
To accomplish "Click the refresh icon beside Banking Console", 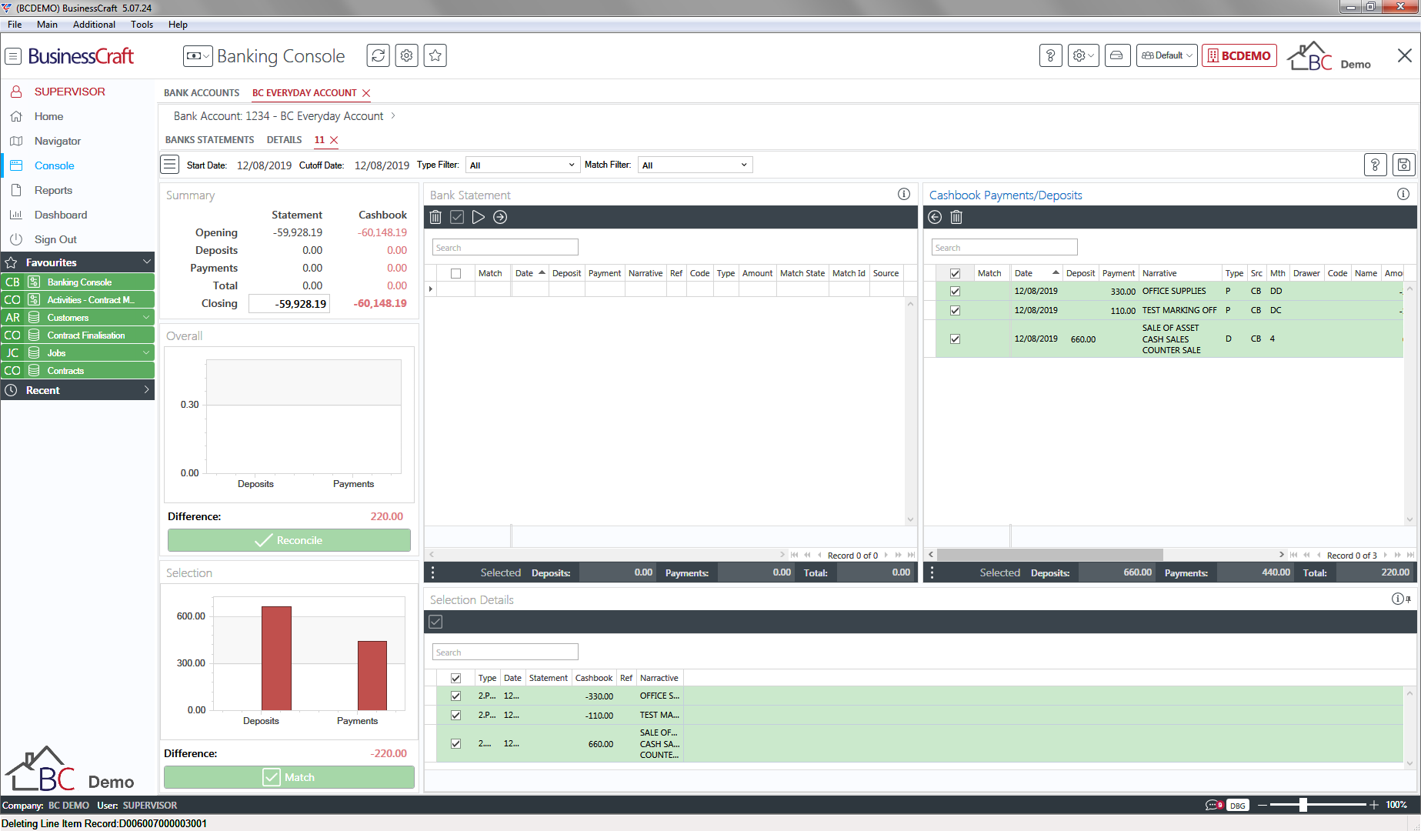I will click(378, 55).
